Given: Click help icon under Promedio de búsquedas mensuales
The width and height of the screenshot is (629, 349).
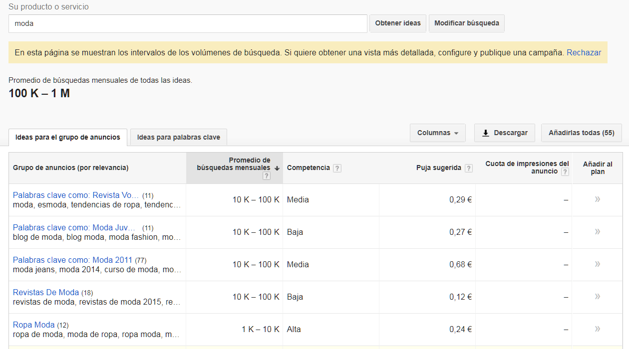Looking at the screenshot, I should (267, 176).
